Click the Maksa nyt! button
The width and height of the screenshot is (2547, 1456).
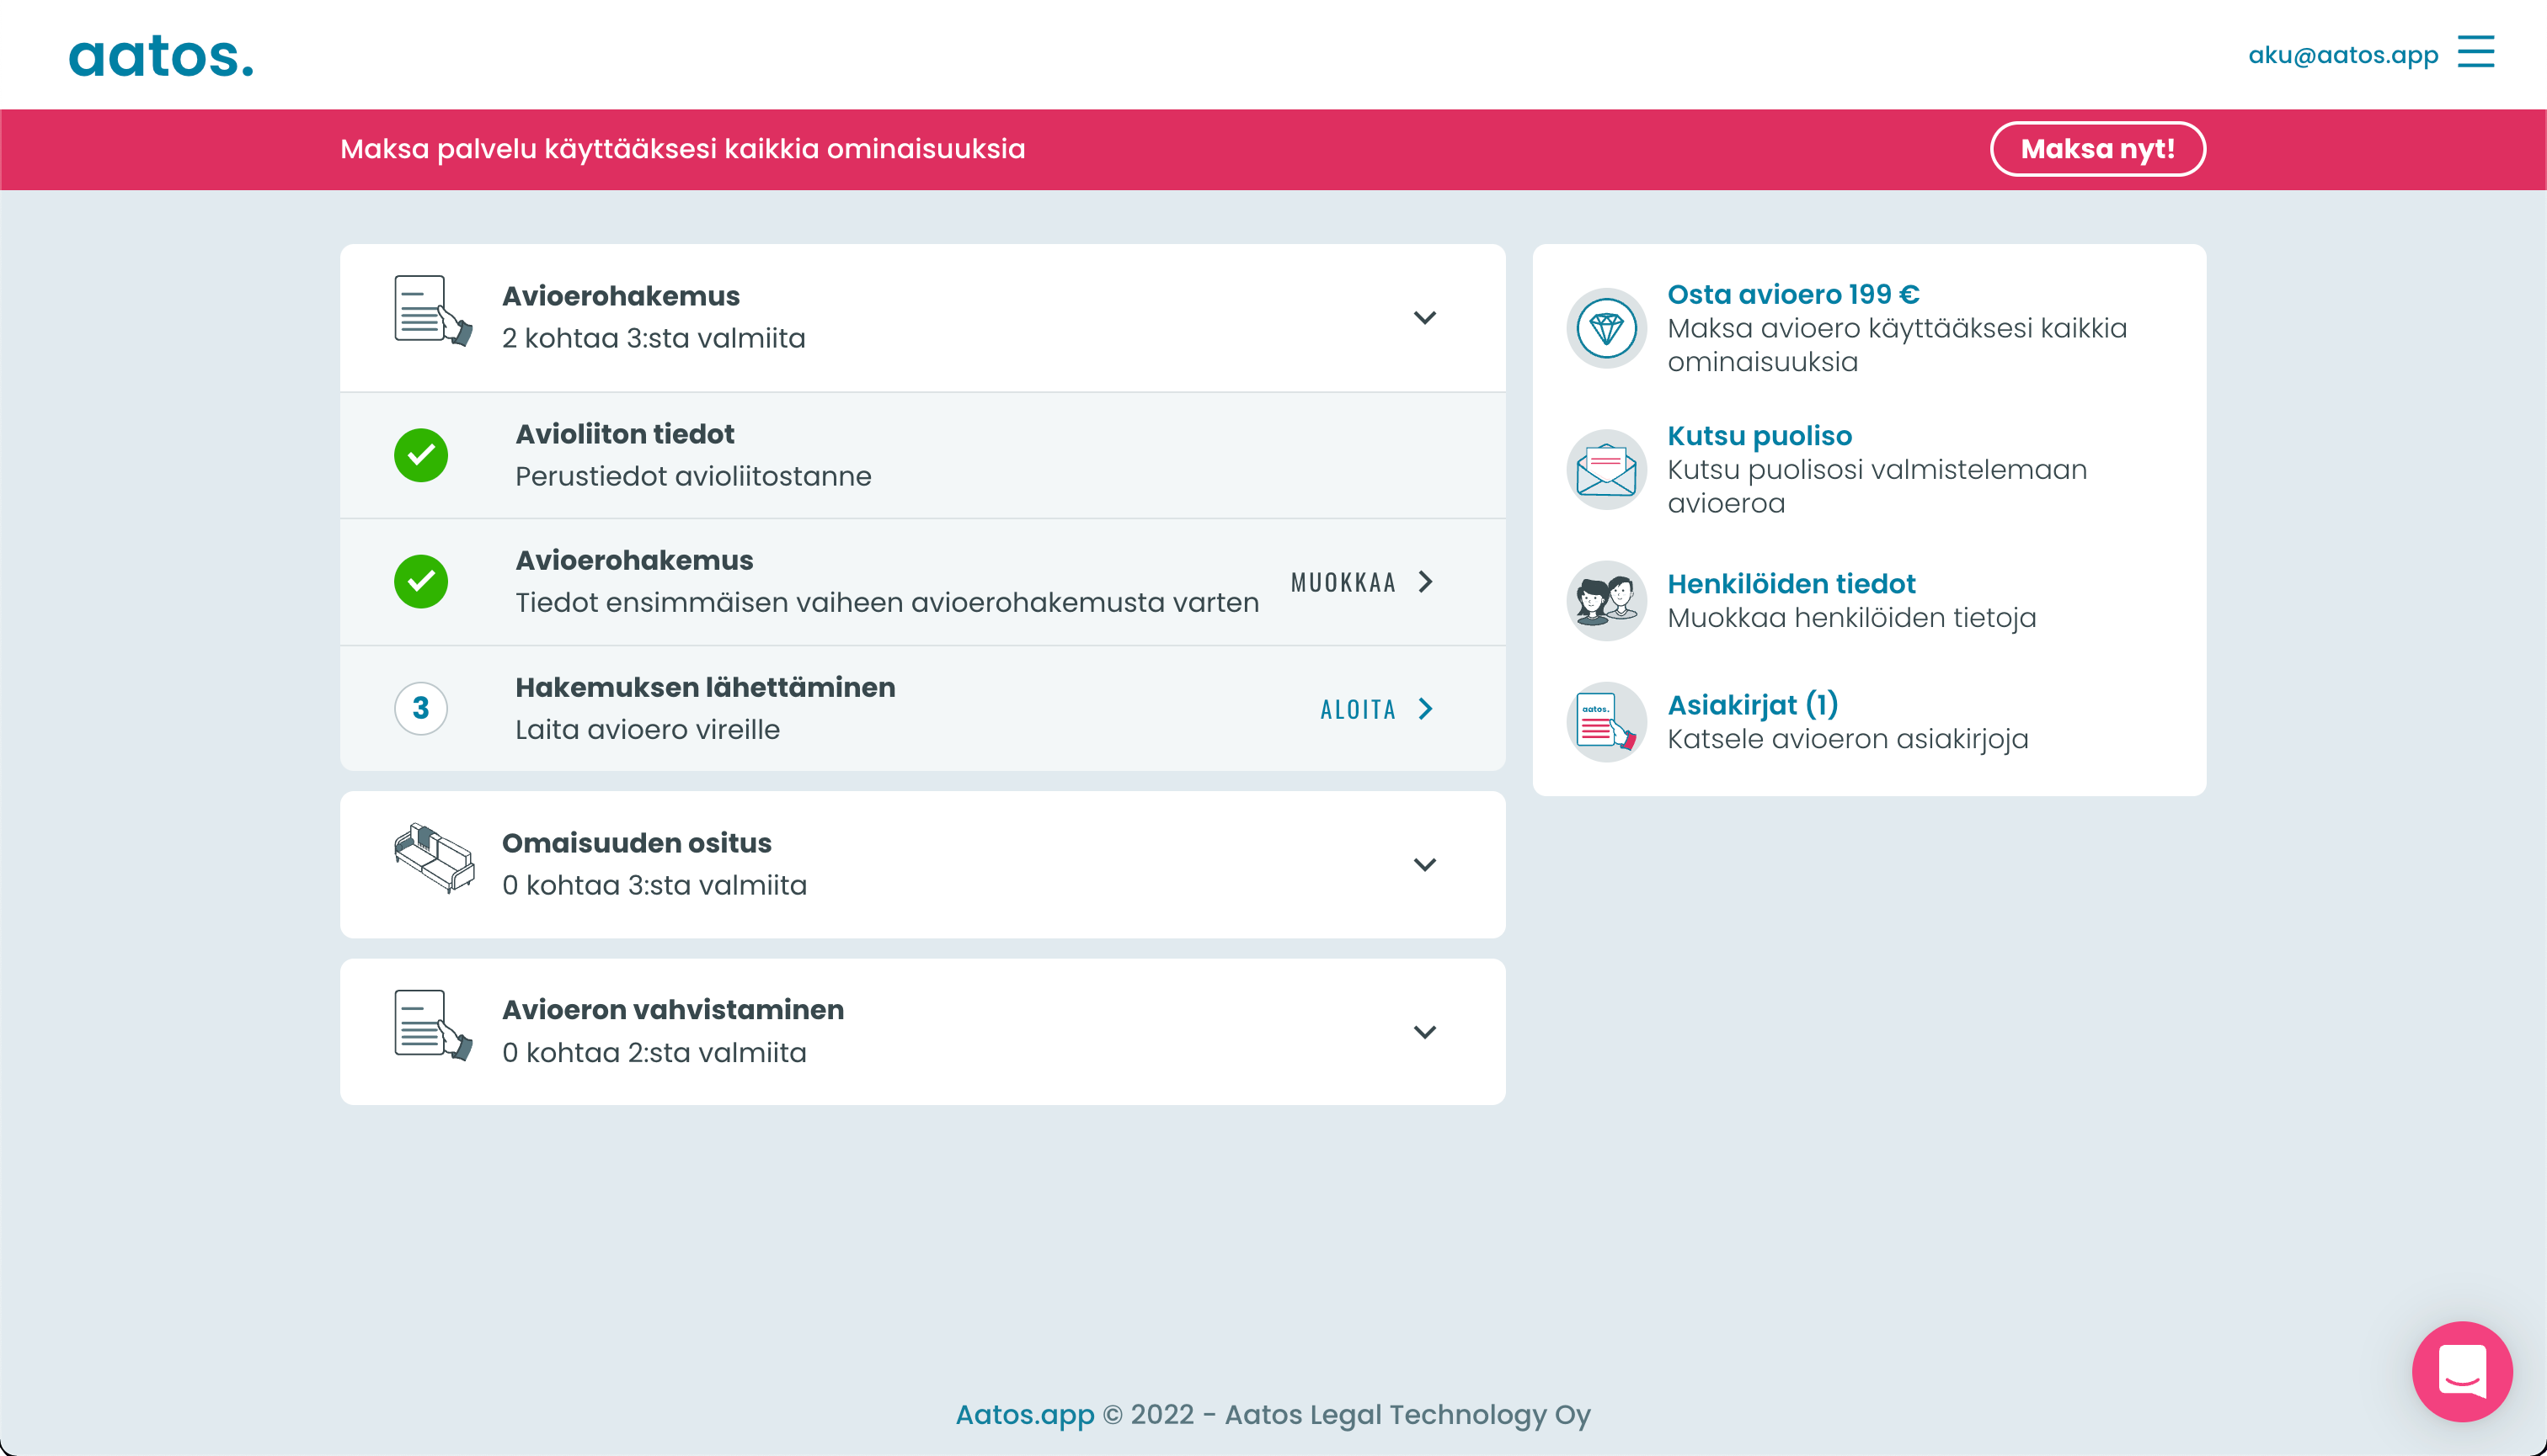click(2097, 149)
